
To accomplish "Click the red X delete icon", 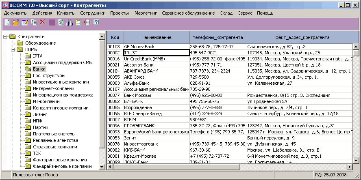I will [x=43, y=22].
